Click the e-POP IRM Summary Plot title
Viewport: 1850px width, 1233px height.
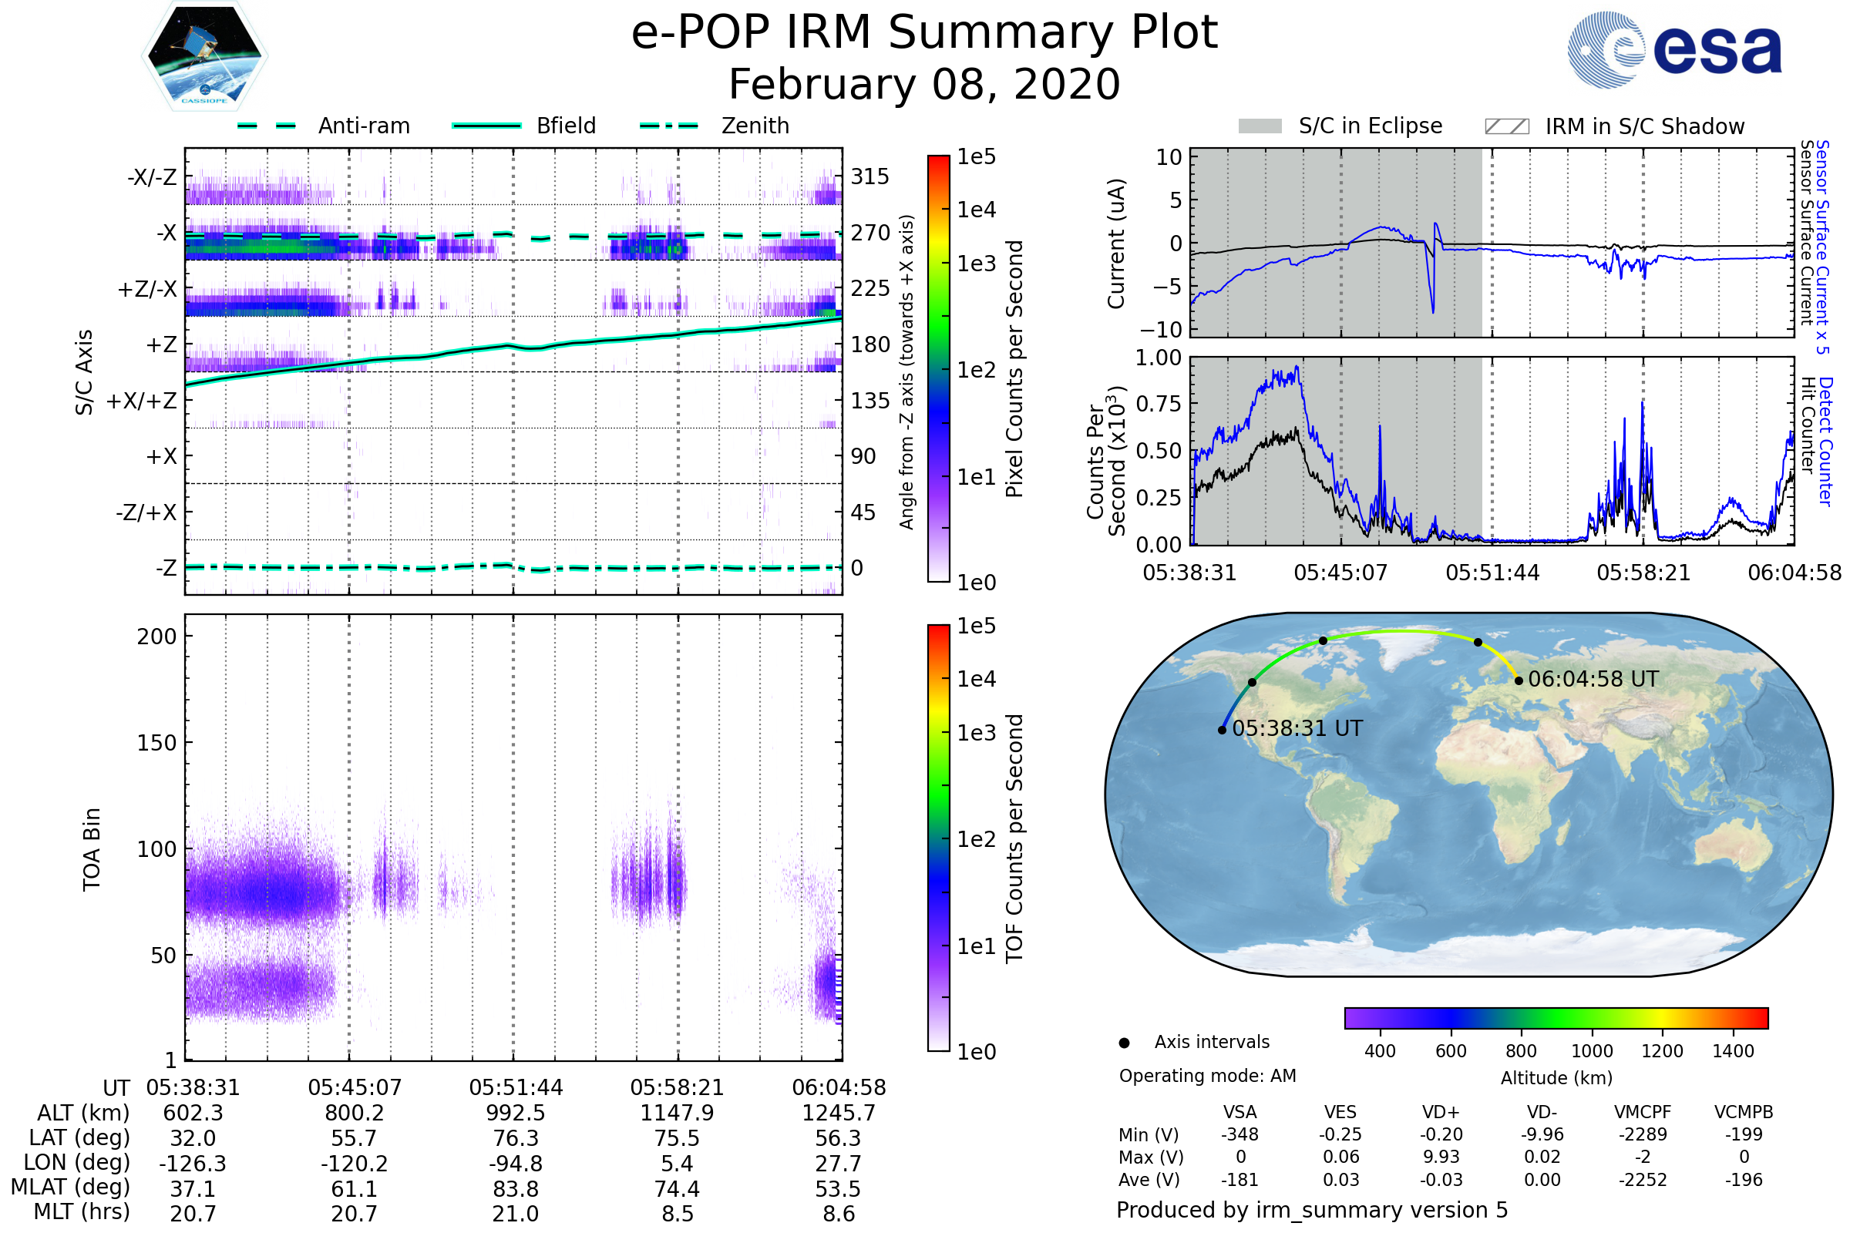tap(924, 33)
